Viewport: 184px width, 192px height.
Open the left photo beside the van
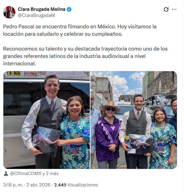click(46, 120)
